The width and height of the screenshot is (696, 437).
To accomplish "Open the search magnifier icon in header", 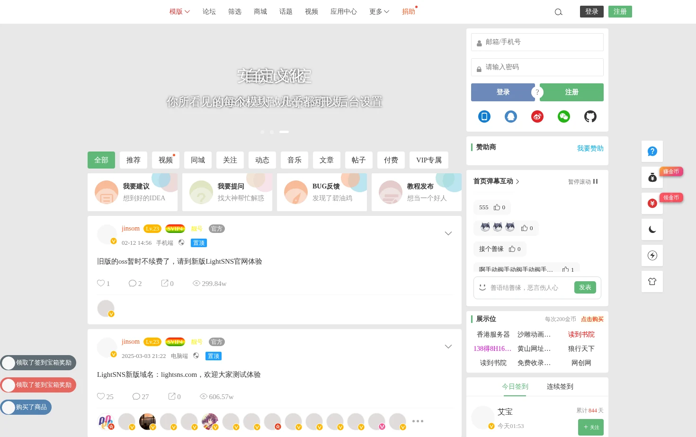I will pyautogui.click(x=559, y=12).
